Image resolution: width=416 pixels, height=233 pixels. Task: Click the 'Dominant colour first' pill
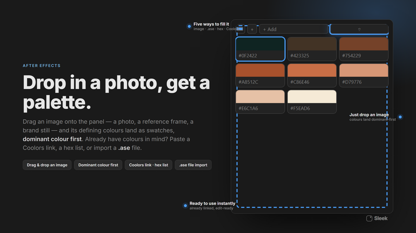coord(98,165)
